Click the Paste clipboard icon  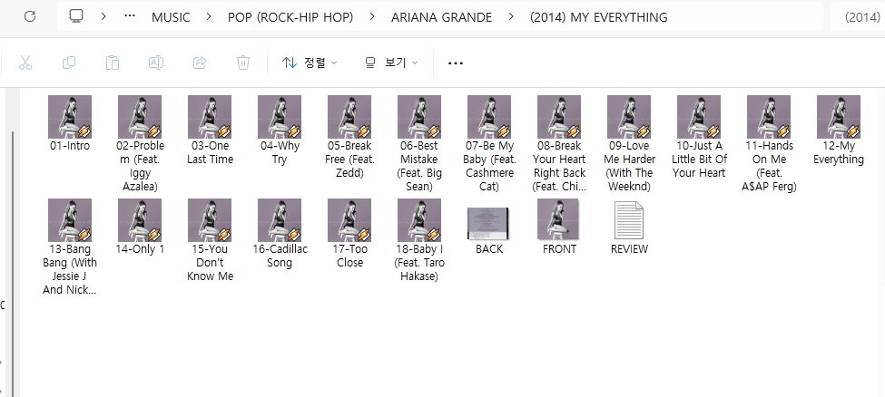[x=113, y=63]
